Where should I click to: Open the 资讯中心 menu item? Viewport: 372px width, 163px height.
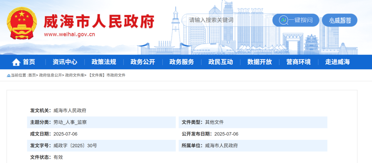[65, 62]
